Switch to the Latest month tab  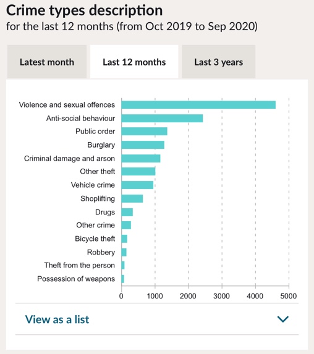click(47, 62)
